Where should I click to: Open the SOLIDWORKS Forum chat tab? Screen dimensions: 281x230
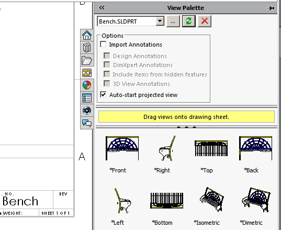[87, 123]
